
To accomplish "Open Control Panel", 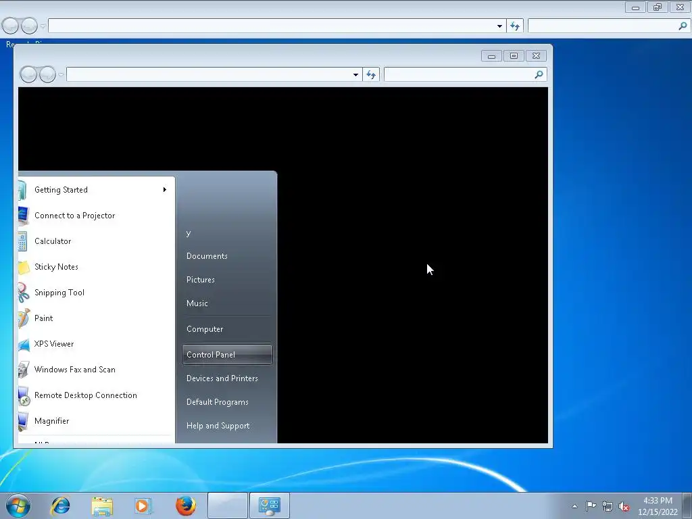I will point(227,354).
